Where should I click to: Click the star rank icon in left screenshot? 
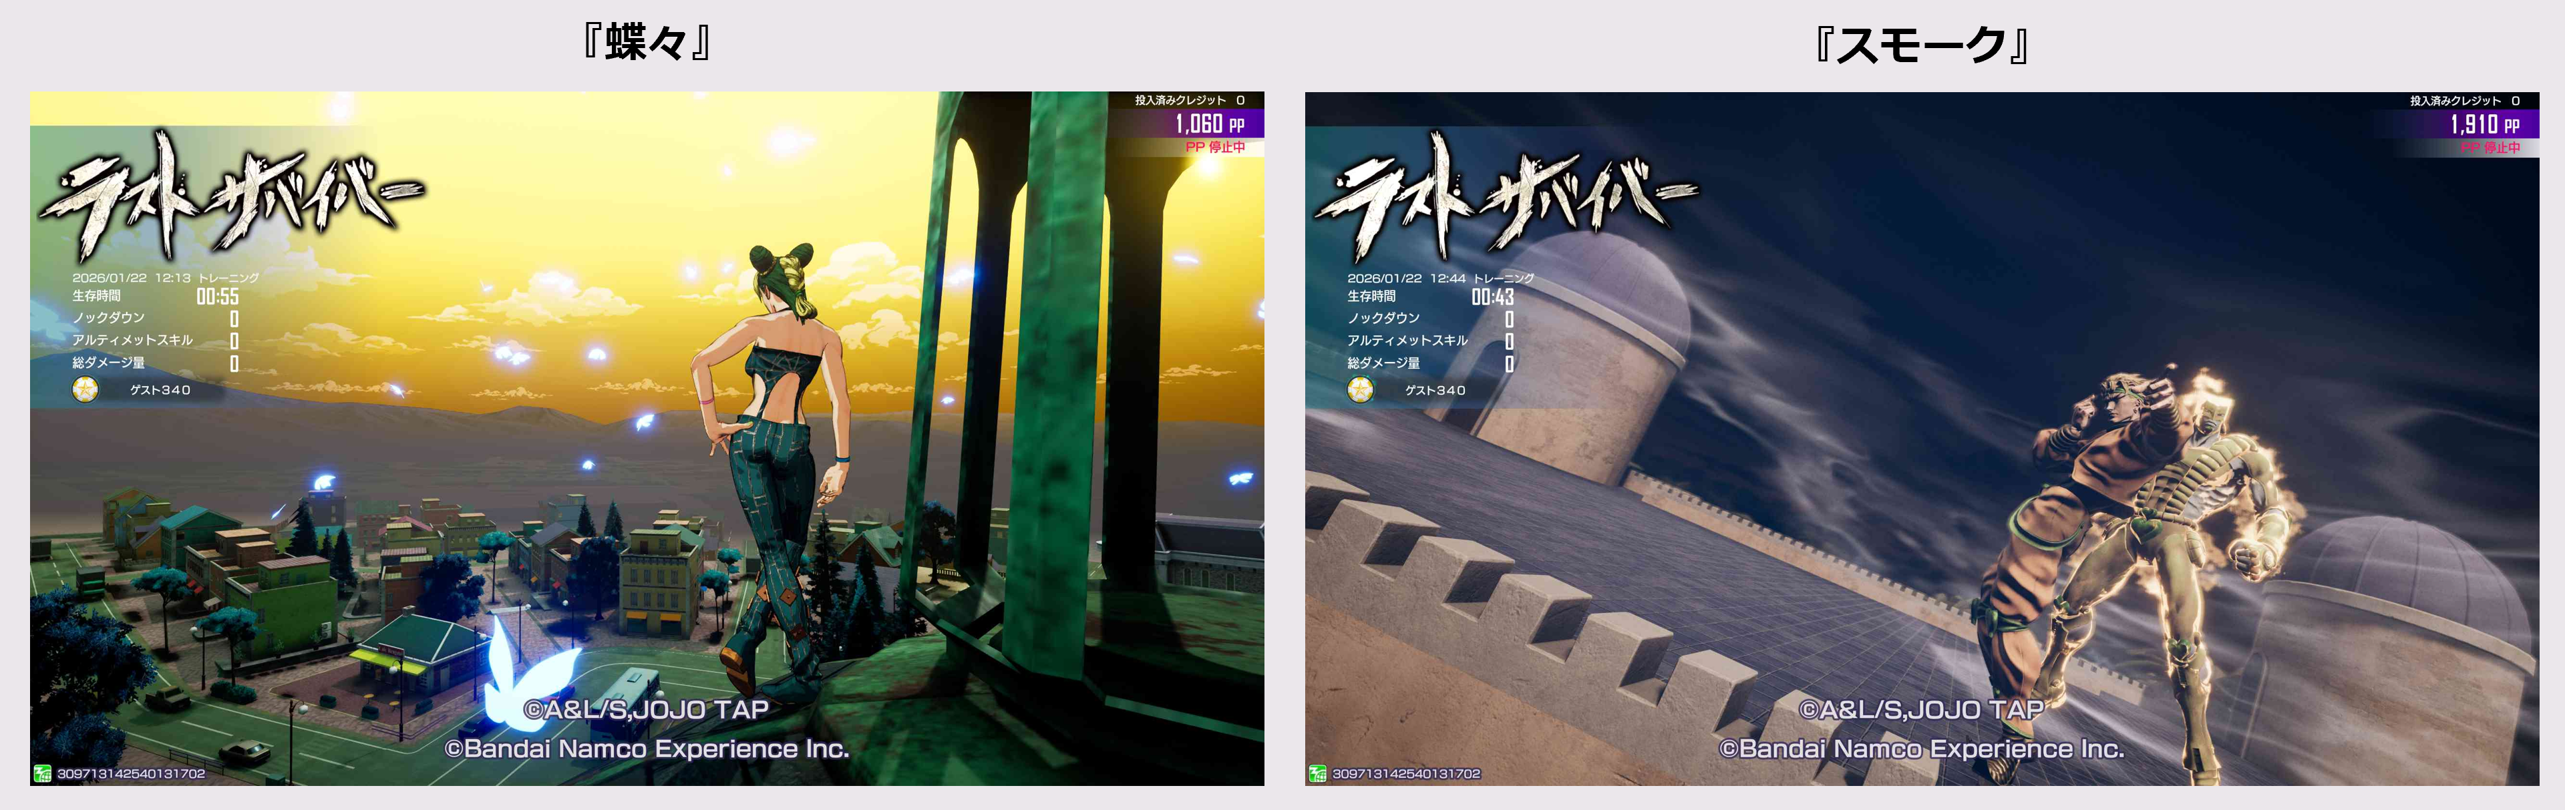(x=85, y=389)
